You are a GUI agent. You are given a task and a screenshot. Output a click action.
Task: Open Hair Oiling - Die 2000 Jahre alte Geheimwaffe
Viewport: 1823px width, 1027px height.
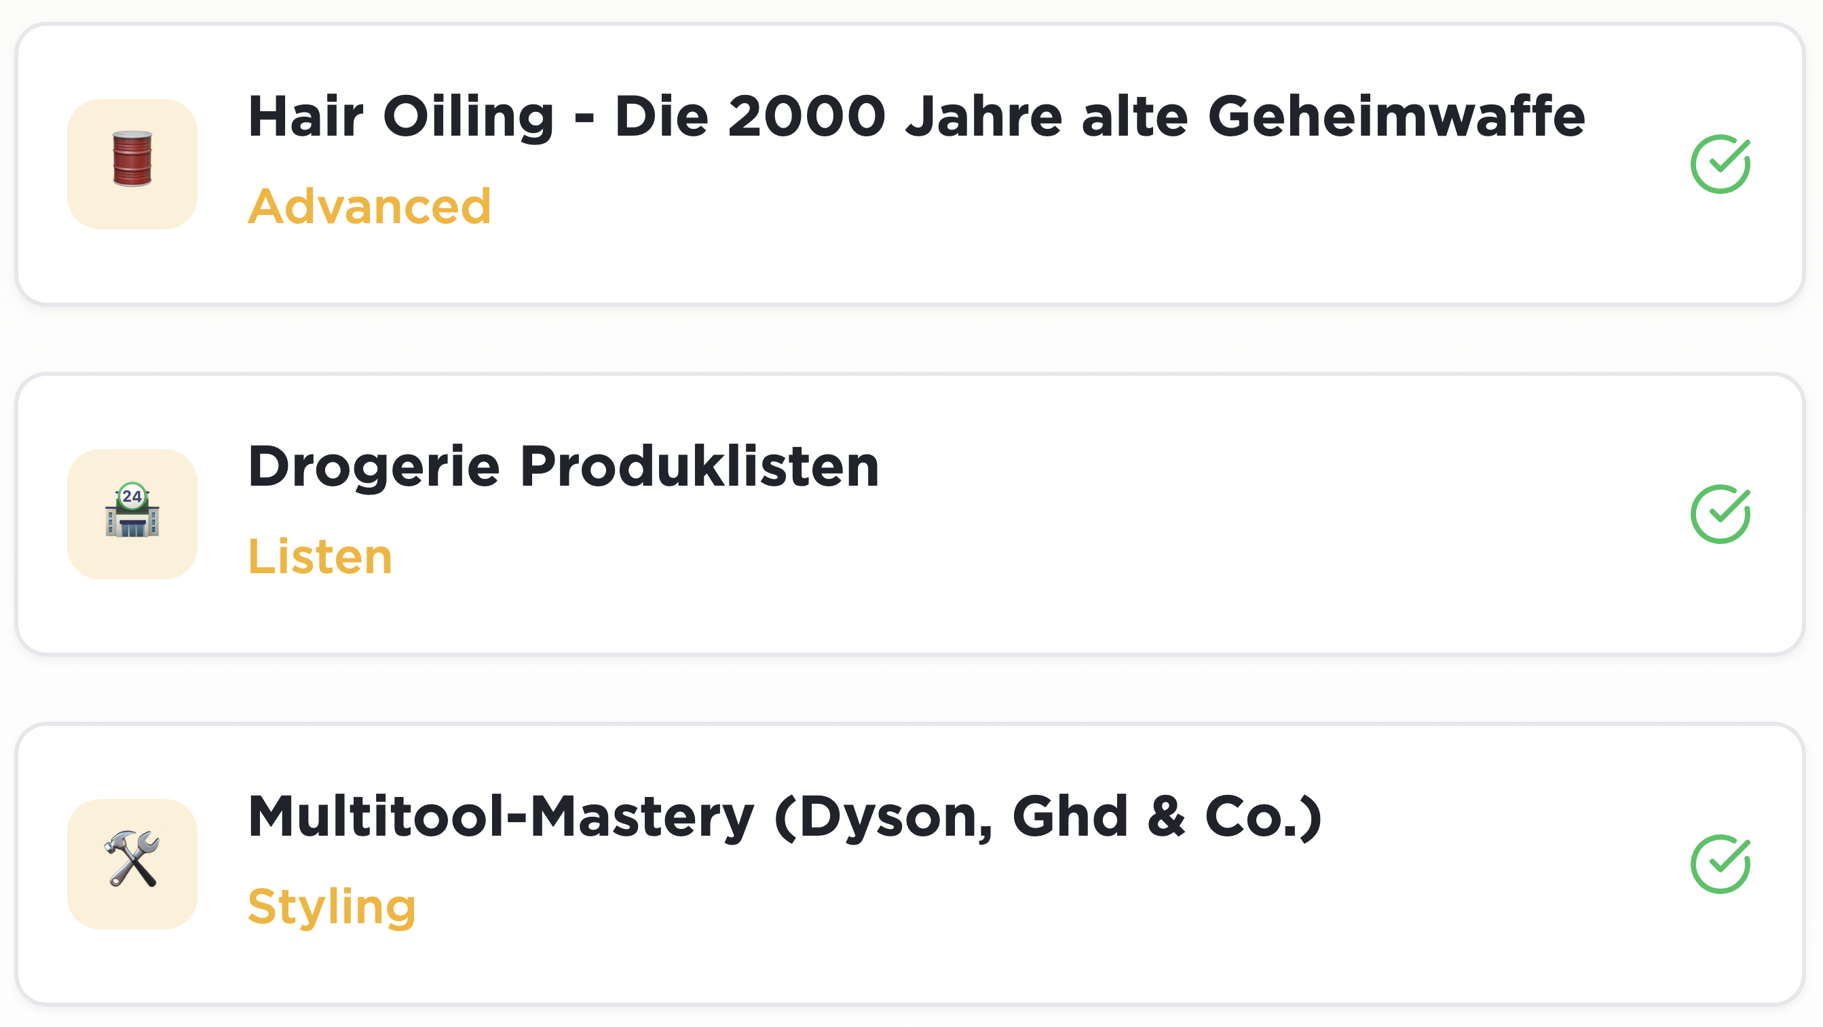click(916, 117)
